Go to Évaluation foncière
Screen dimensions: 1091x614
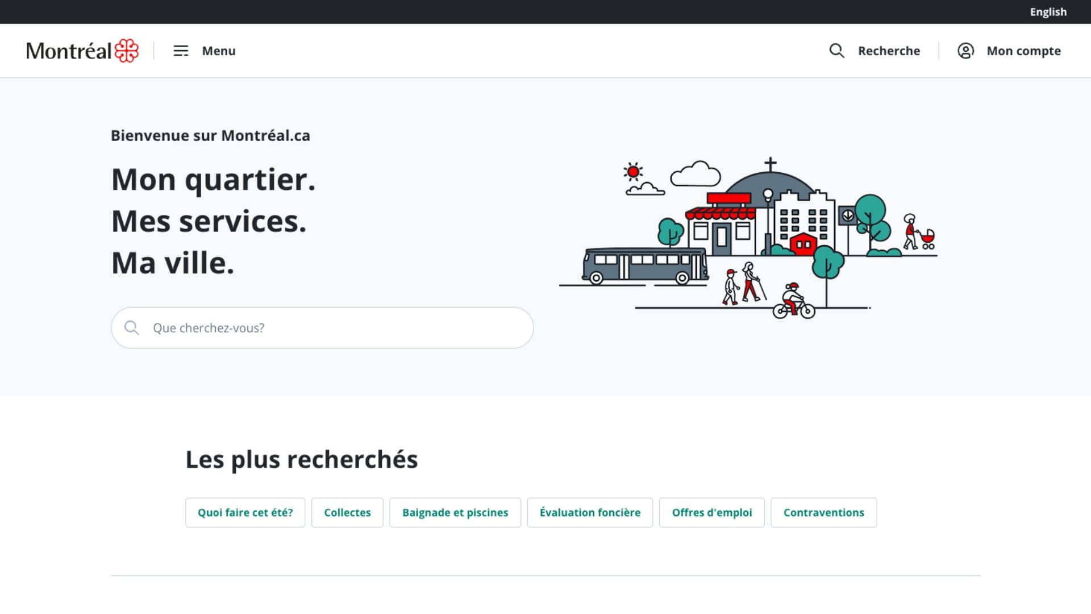[590, 512]
